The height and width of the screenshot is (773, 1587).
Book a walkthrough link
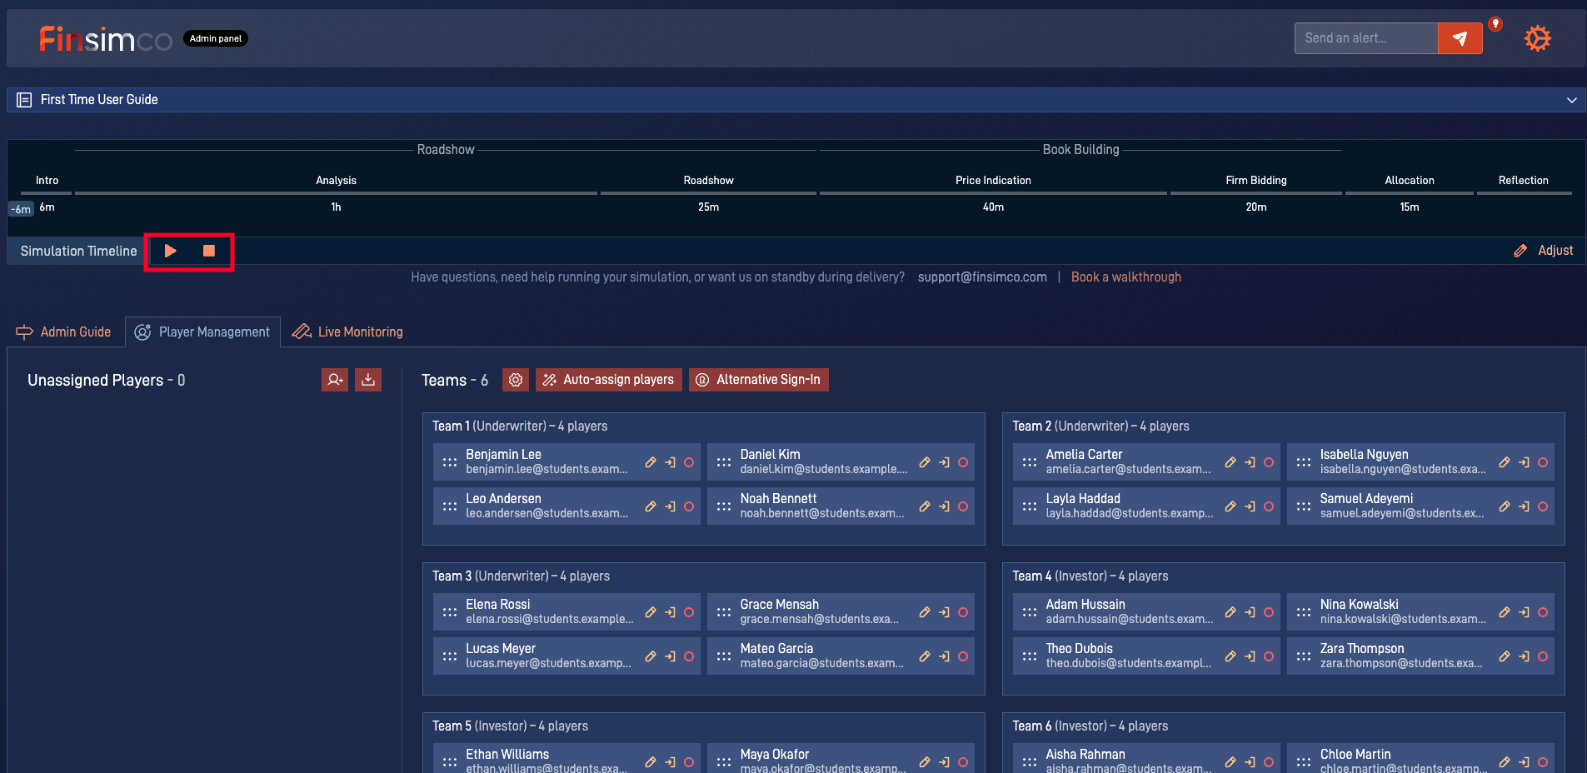1125,277
